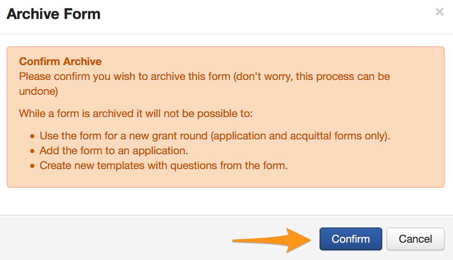Click the Archive Form dialog title
This screenshot has width=453, height=260.
54,14
